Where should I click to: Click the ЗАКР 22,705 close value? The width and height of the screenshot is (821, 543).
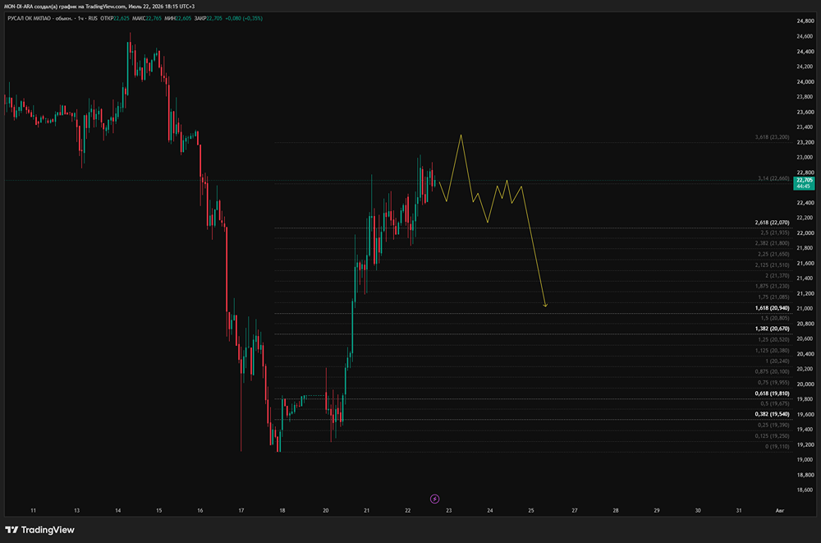click(208, 18)
